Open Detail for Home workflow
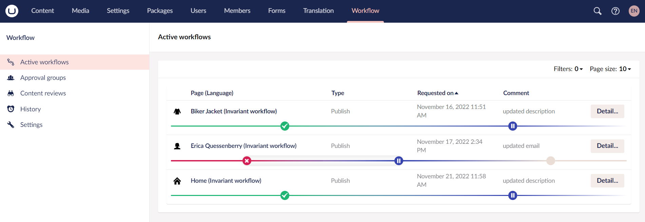 coord(607,181)
